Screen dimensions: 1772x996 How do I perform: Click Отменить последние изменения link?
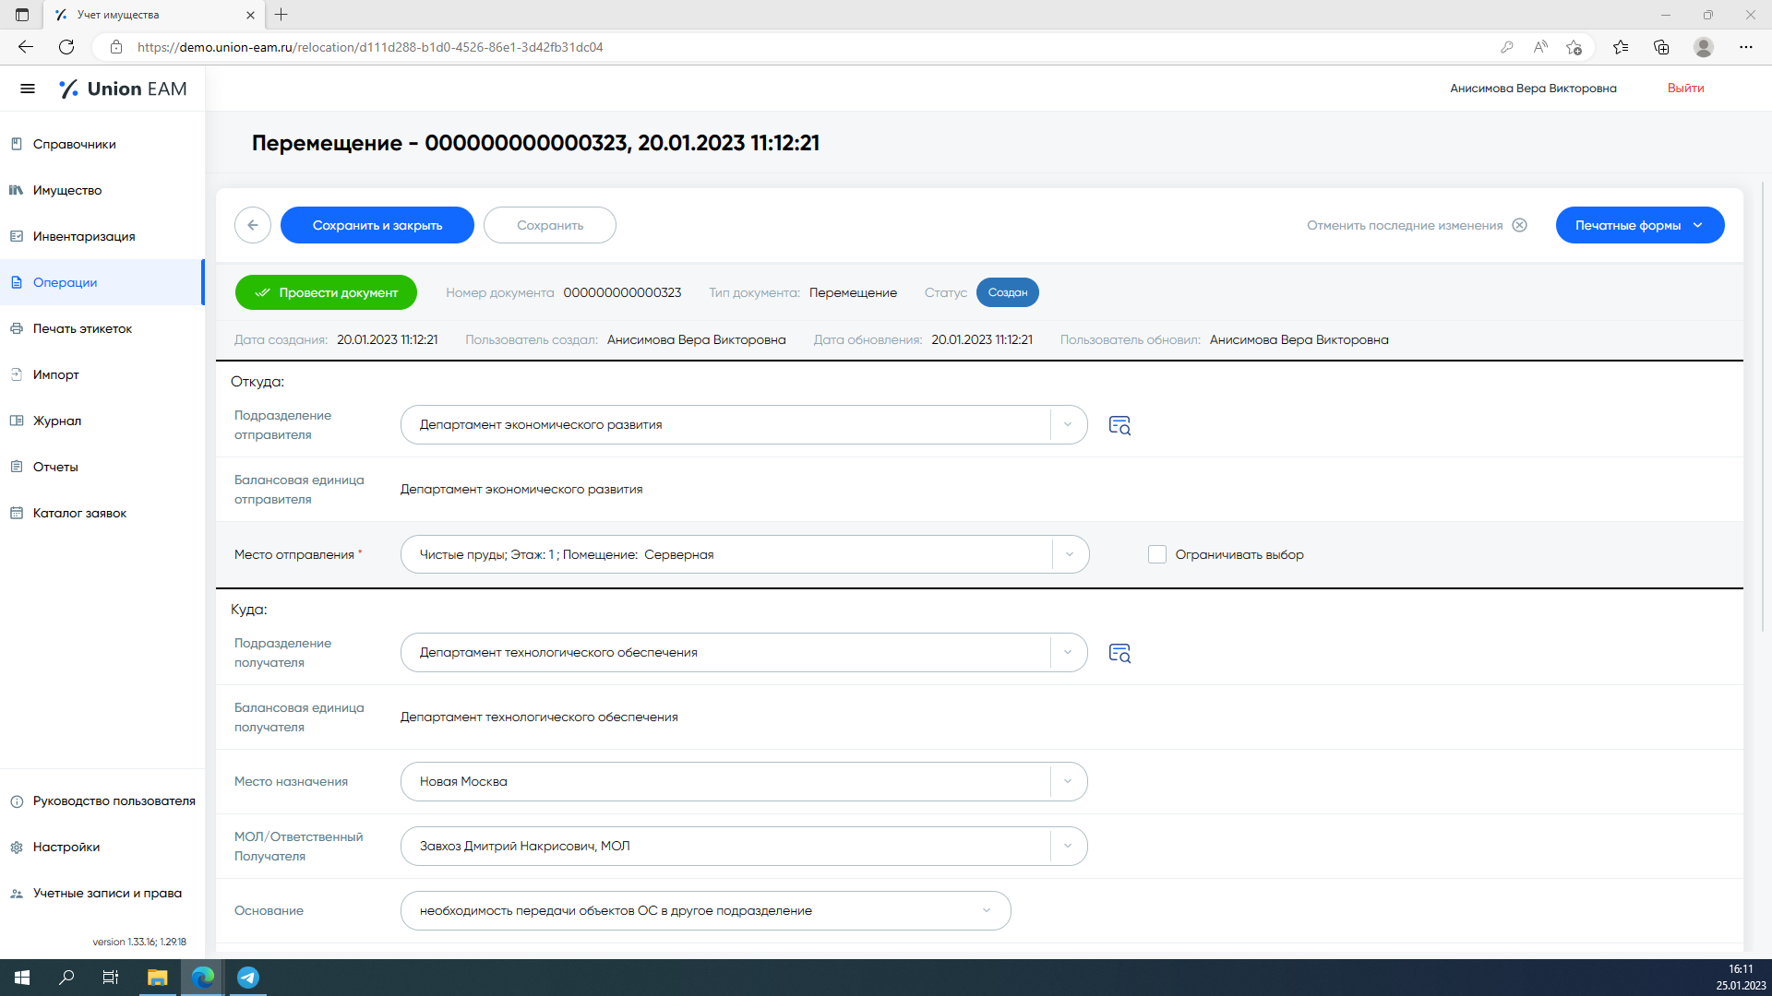pos(1405,225)
